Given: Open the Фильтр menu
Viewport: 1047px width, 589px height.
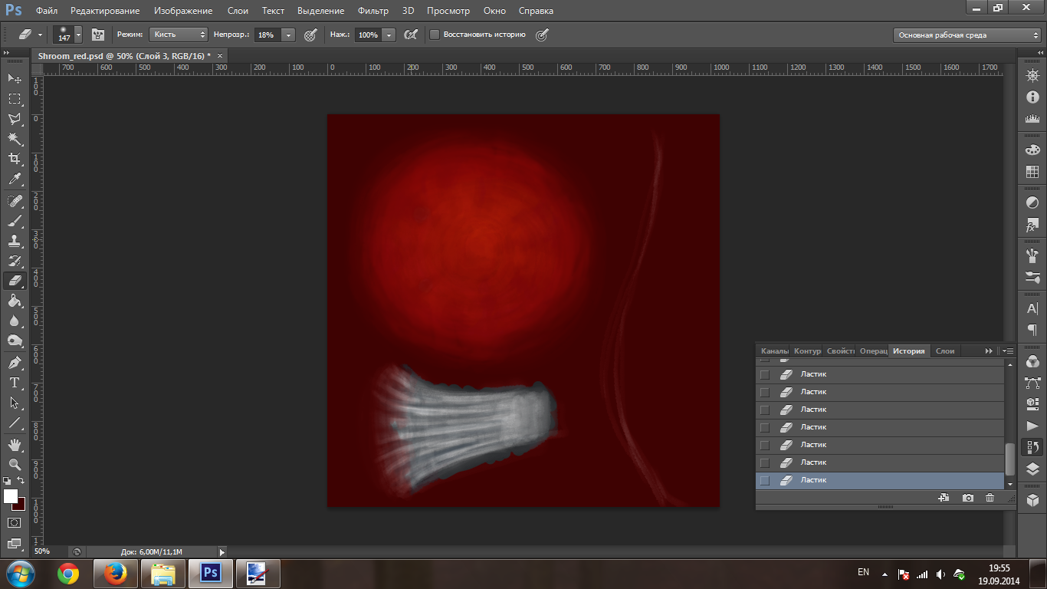Looking at the screenshot, I should [x=373, y=11].
